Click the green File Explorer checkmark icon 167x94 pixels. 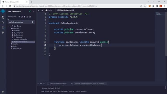pyautogui.click(x=30, y=11)
